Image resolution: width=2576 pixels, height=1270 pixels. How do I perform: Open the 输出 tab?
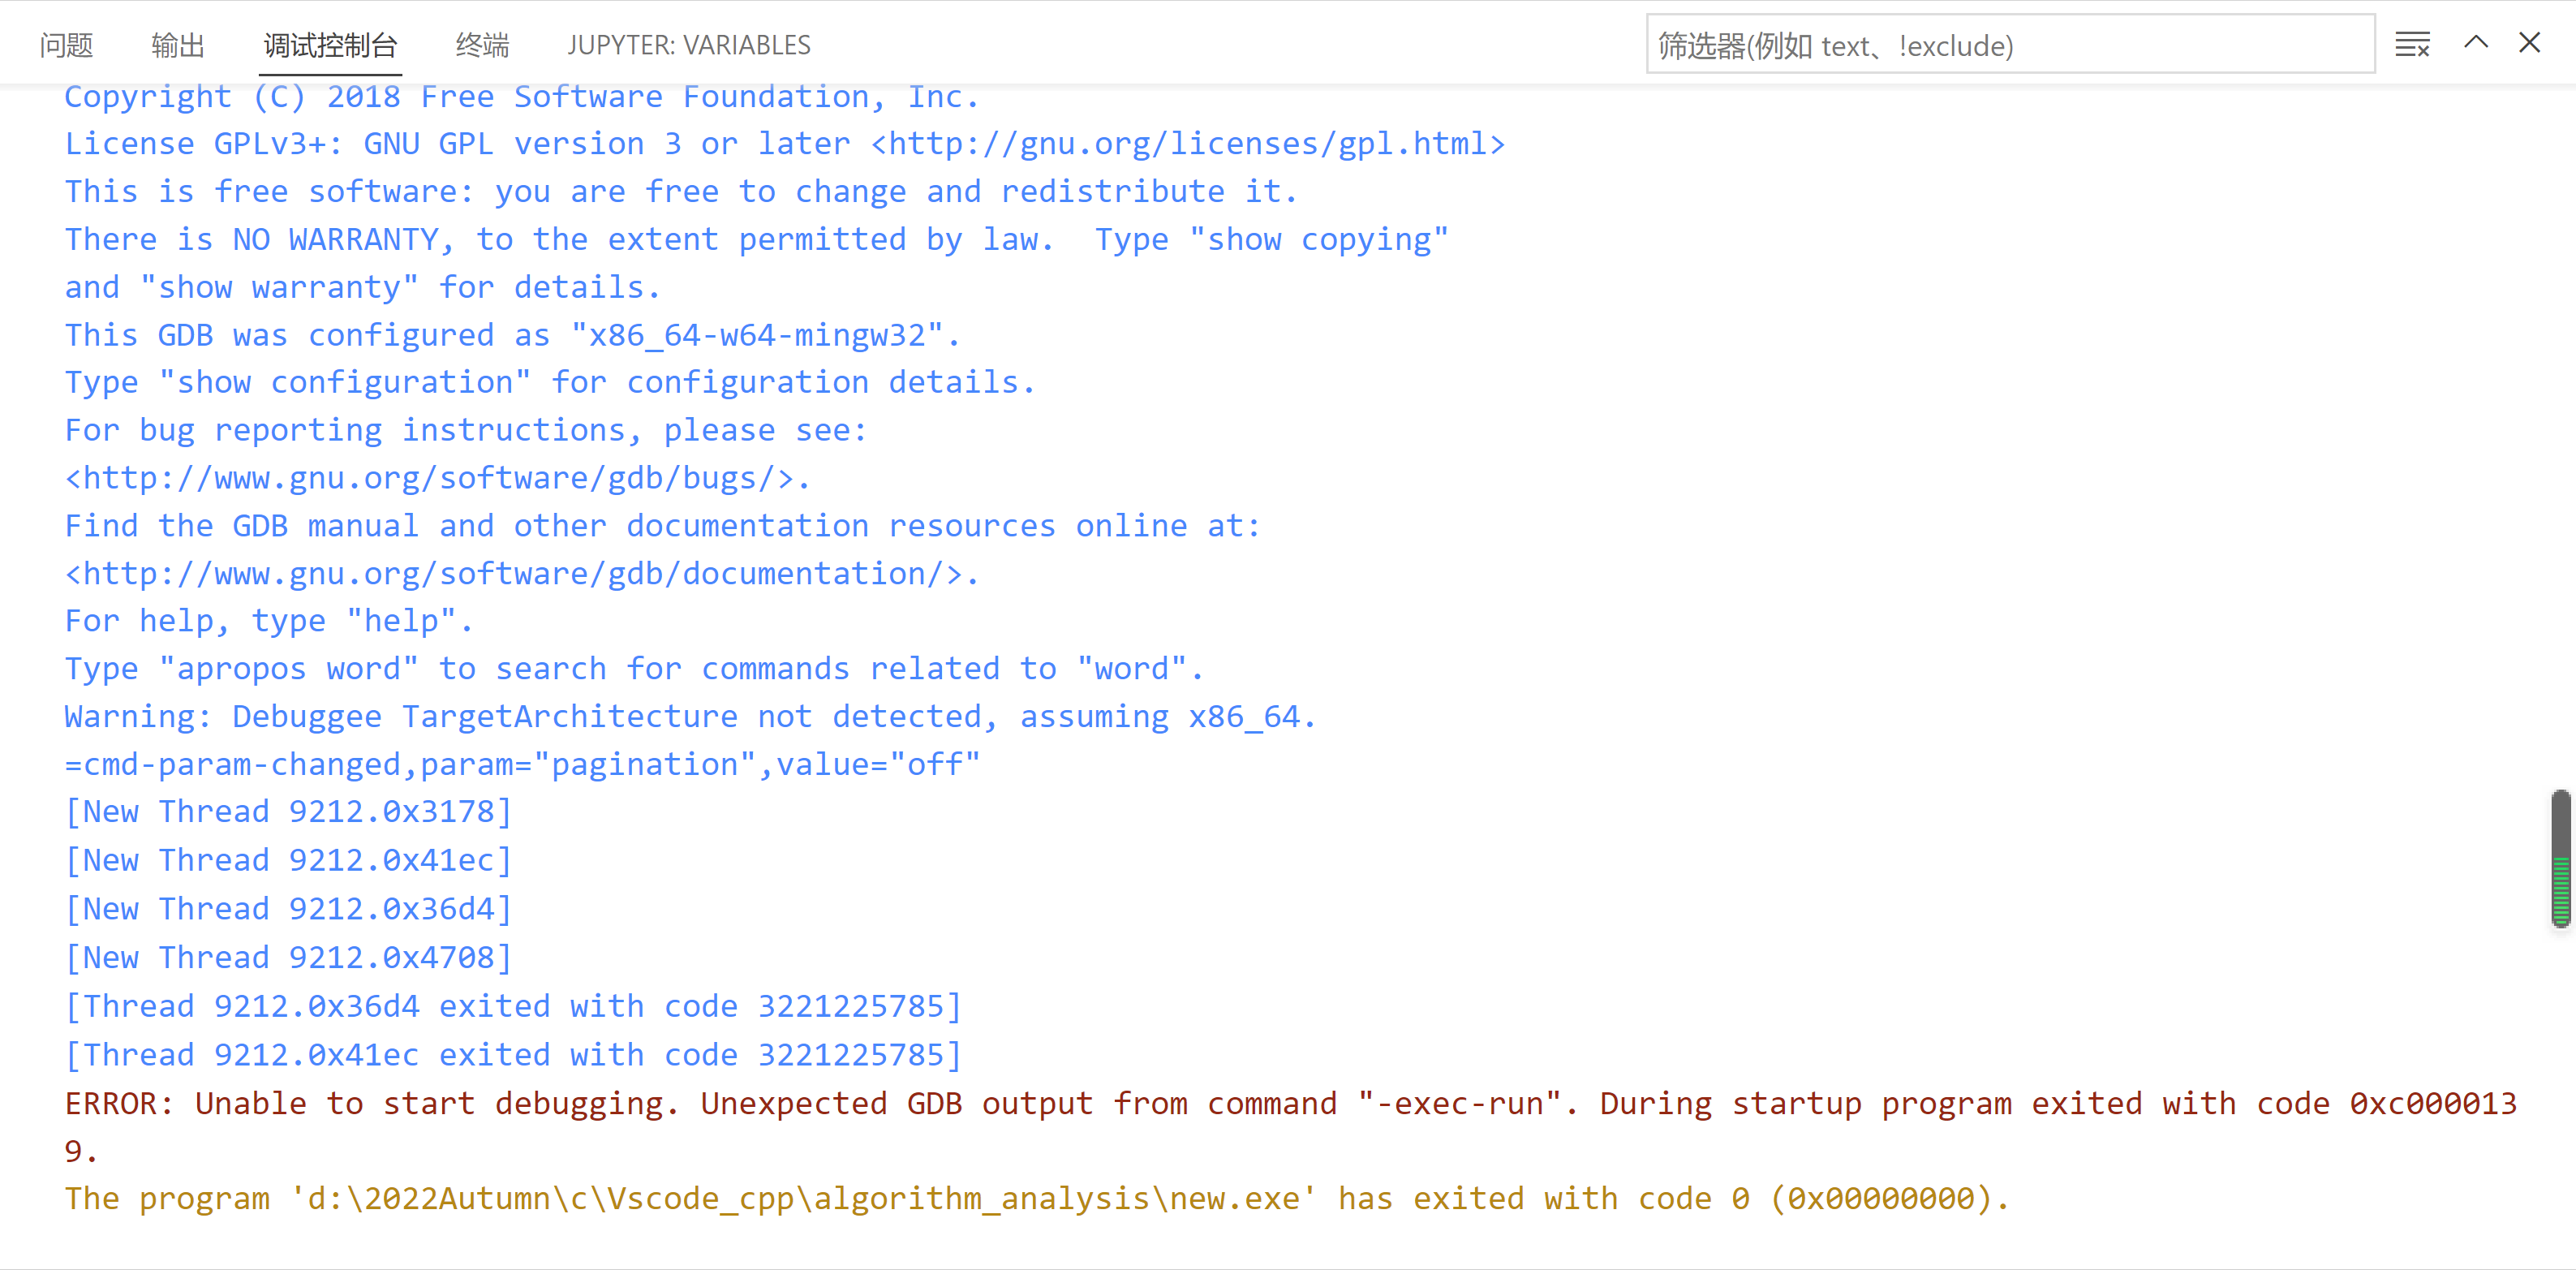178,45
